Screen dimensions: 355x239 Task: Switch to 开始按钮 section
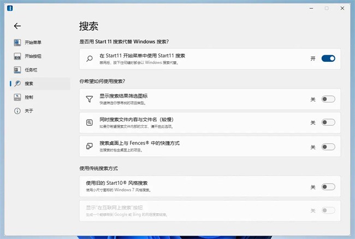(40, 56)
